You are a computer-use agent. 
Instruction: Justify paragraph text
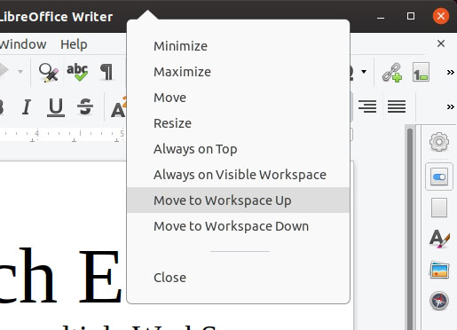397,106
